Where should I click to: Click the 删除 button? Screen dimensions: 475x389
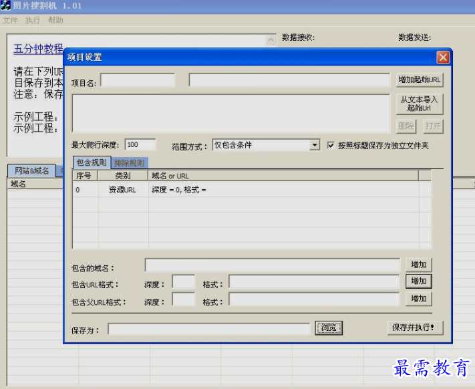coord(406,126)
